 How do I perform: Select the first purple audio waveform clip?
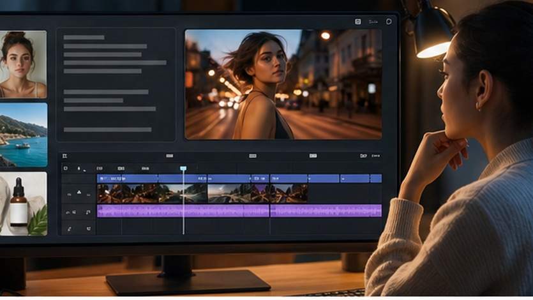click(183, 211)
